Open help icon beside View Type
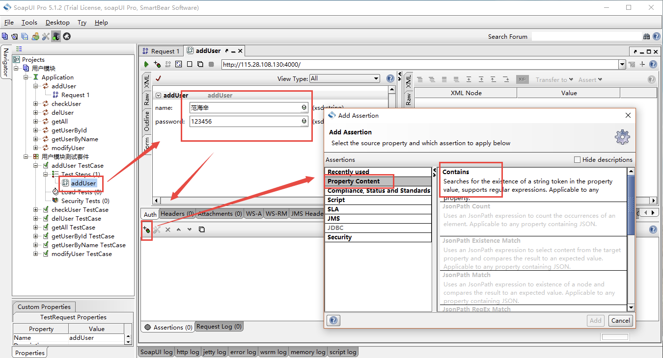663x358 pixels. point(390,78)
